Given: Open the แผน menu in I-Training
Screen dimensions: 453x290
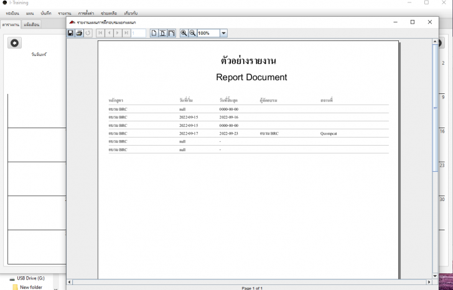Looking at the screenshot, I should (x=30, y=13).
